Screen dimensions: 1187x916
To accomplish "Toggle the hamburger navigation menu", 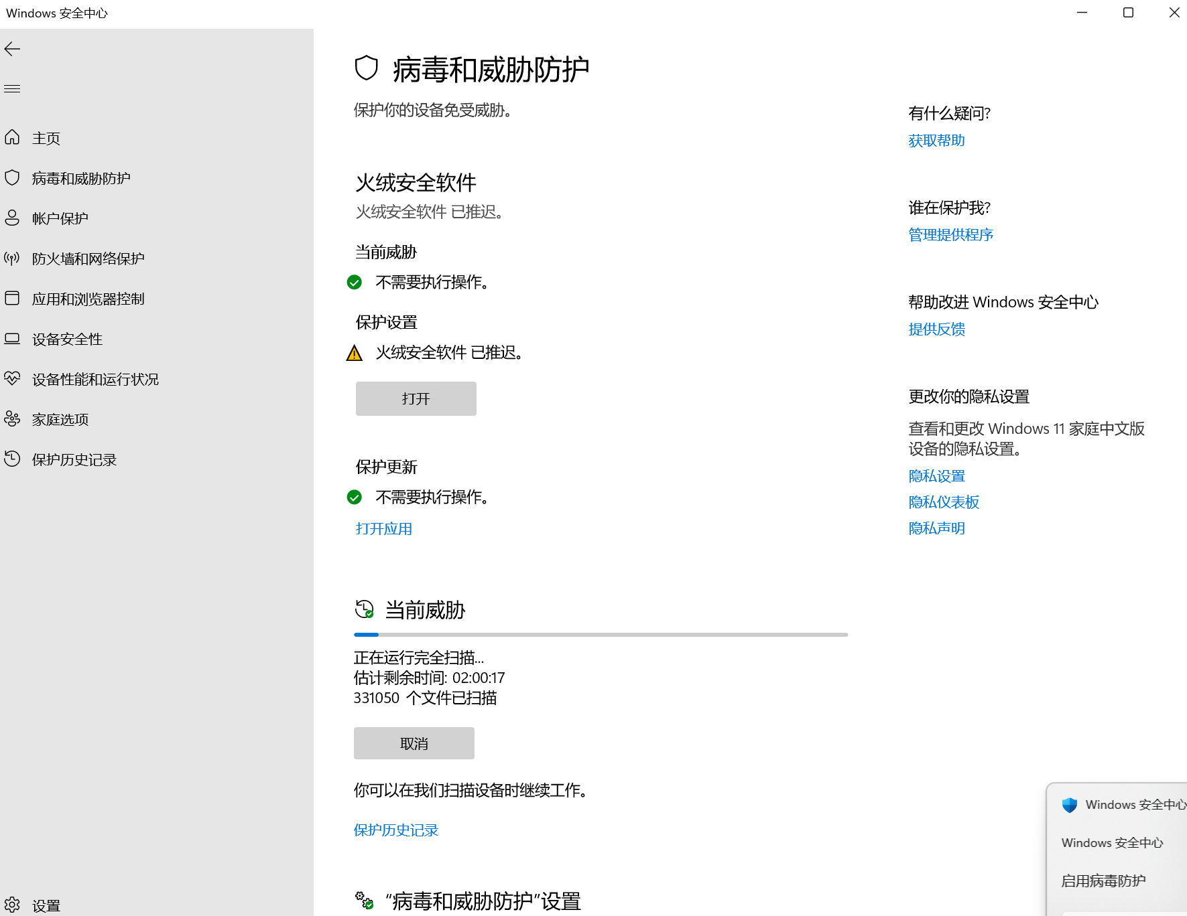I will 12,88.
